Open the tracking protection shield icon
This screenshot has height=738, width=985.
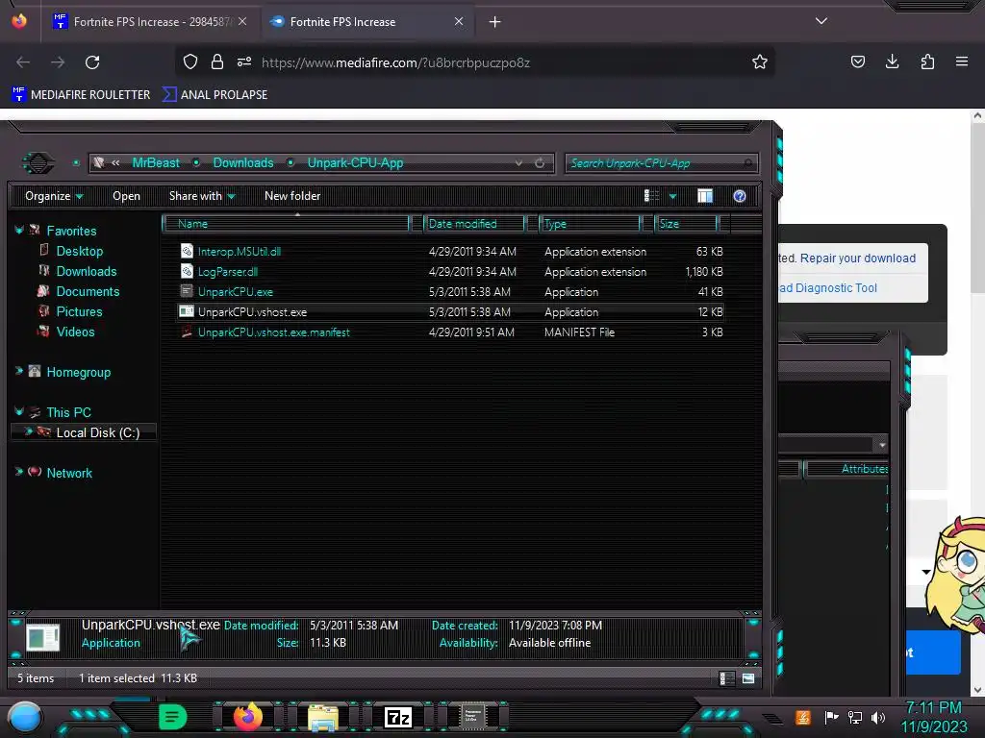click(190, 61)
